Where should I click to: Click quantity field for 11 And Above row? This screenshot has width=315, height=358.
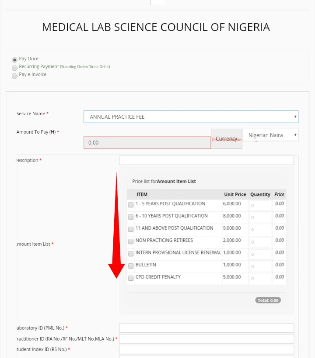[x=260, y=230]
